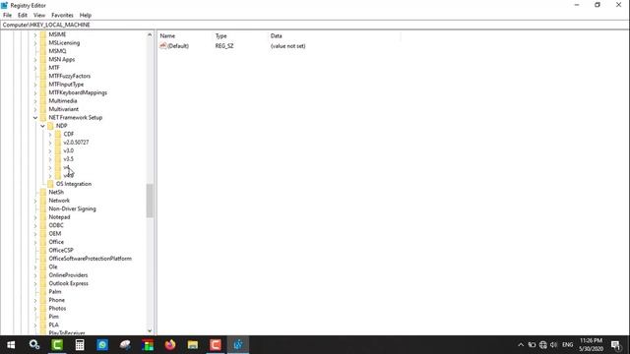The image size is (630, 354).
Task: Open the Help menu
Action: (86, 16)
